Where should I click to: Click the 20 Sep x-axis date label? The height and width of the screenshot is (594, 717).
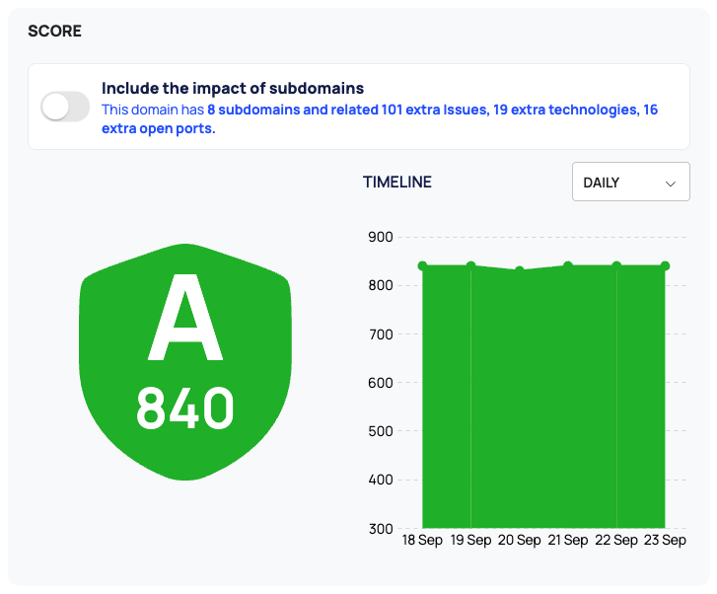[x=520, y=540]
